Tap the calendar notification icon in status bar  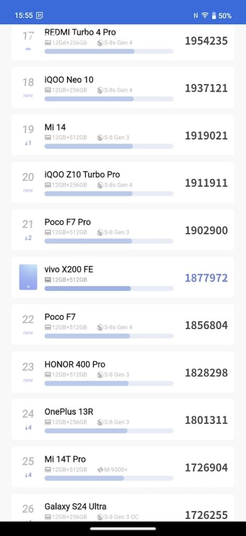coord(40,15)
